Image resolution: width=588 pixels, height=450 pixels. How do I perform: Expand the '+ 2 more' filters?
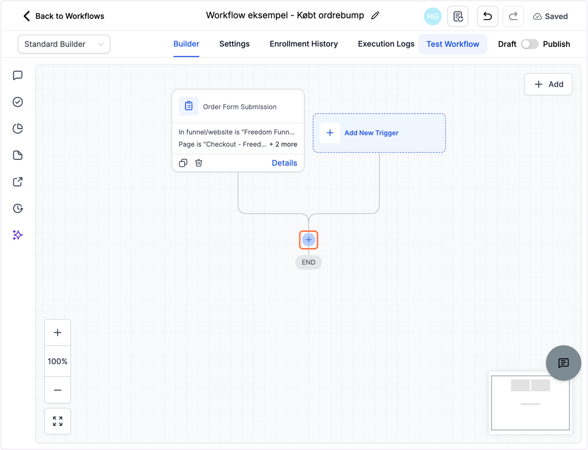pyautogui.click(x=283, y=144)
